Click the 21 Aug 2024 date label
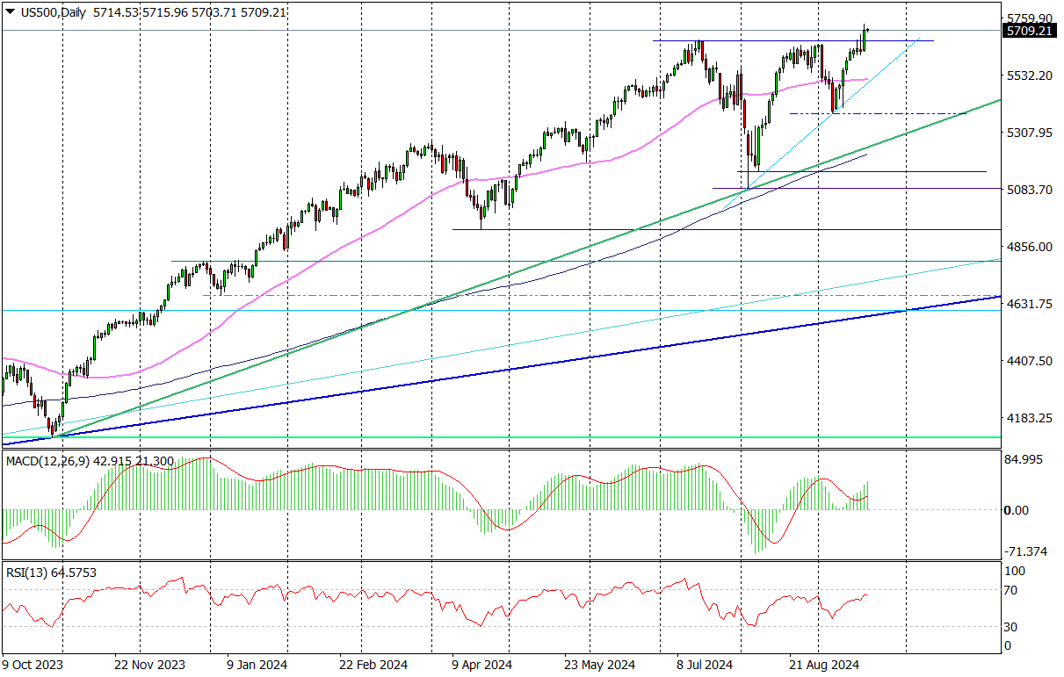 [824, 665]
